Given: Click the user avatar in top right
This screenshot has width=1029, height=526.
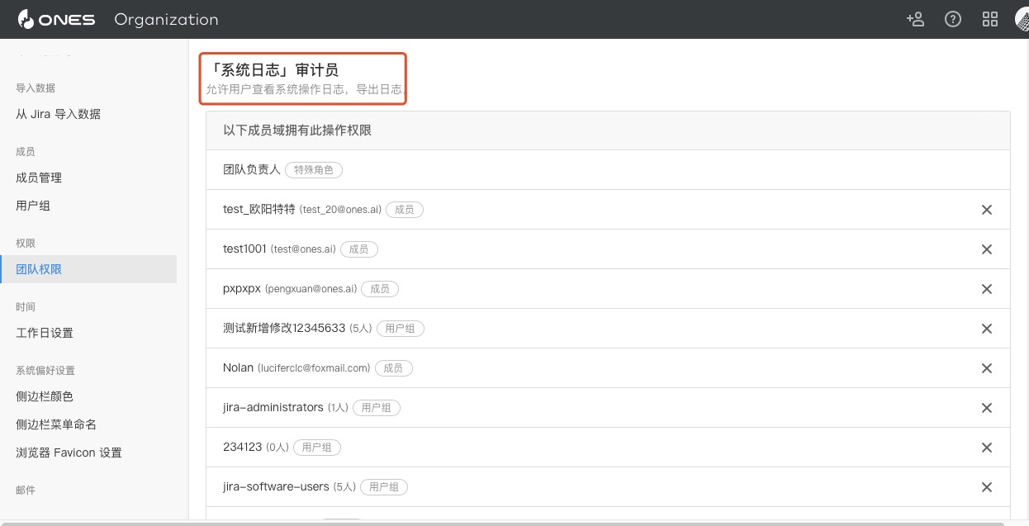Looking at the screenshot, I should pyautogui.click(x=1022, y=19).
